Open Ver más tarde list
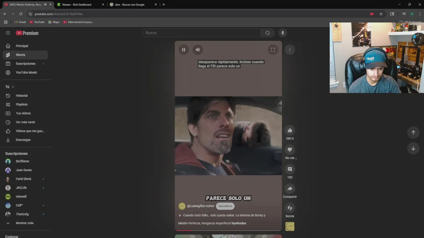The width and height of the screenshot is (424, 238). point(25,122)
